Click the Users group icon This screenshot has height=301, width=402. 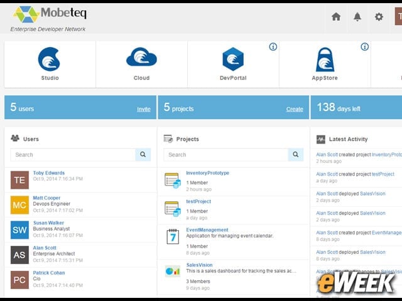pyautogui.click(x=15, y=138)
